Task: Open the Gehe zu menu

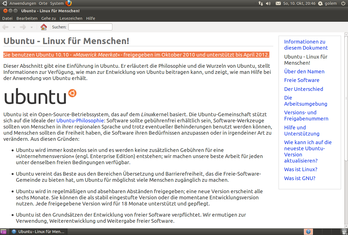Action: click(49, 18)
